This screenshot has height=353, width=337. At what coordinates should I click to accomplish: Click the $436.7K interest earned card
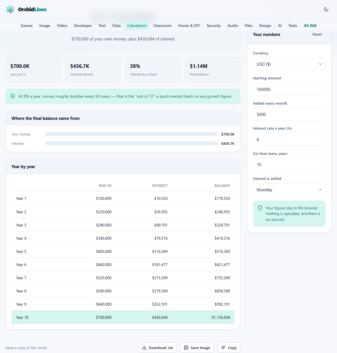pos(93,70)
